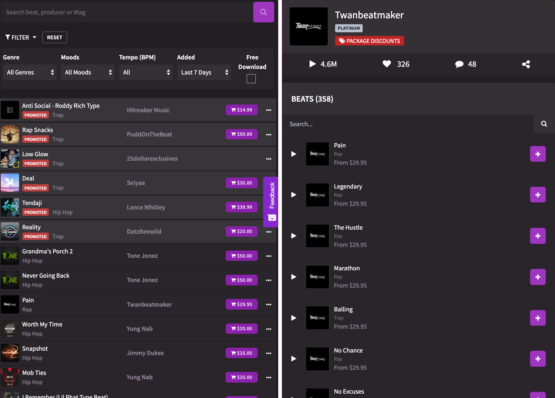The height and width of the screenshot is (398, 555).
Task: Click the share icon
Action: tap(526, 64)
